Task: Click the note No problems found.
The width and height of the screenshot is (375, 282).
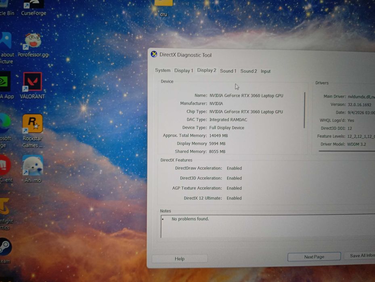Action: click(190, 219)
